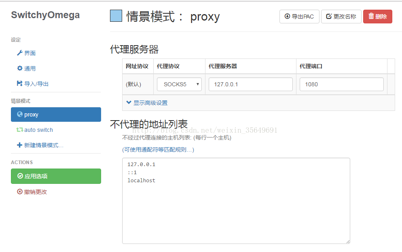The width and height of the screenshot is (402, 252).
Task: Delete the profile with 删除 button
Action: click(378, 17)
